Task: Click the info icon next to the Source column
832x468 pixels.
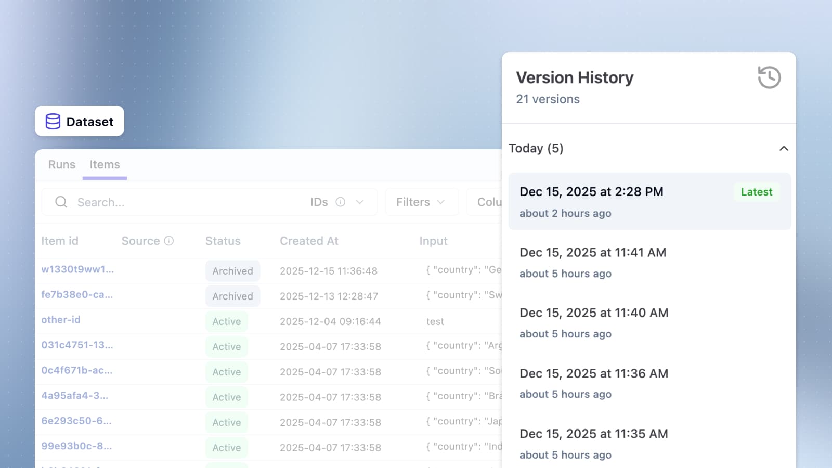Action: pos(168,241)
